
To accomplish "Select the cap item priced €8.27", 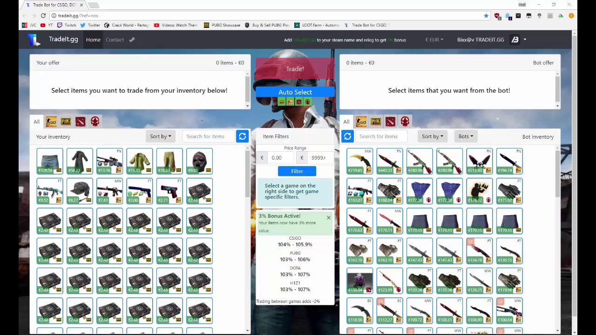I will pos(80,191).
